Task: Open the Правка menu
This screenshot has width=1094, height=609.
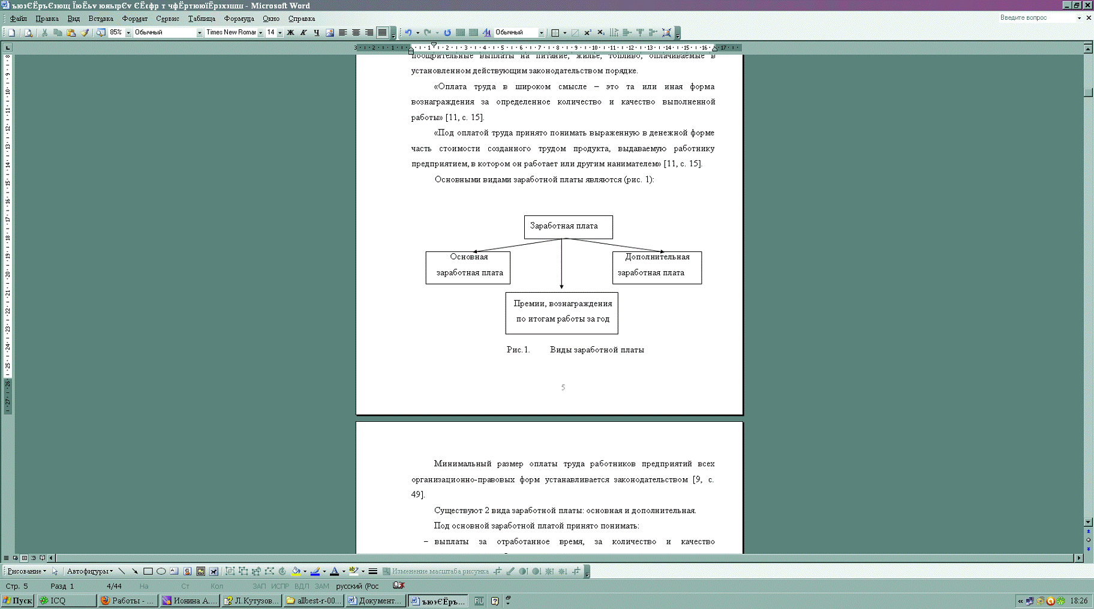Action: pos(47,19)
